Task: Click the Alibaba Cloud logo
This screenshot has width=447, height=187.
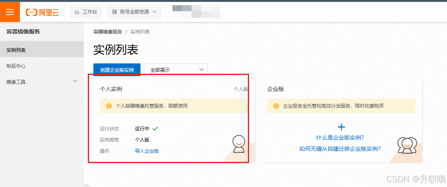Action: tap(42, 12)
